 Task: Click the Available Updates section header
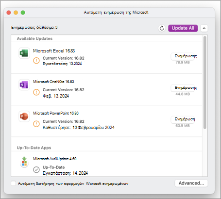(34, 38)
